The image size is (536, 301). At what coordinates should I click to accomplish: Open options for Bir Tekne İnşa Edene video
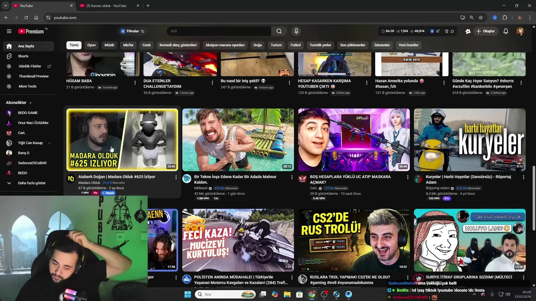click(291, 177)
